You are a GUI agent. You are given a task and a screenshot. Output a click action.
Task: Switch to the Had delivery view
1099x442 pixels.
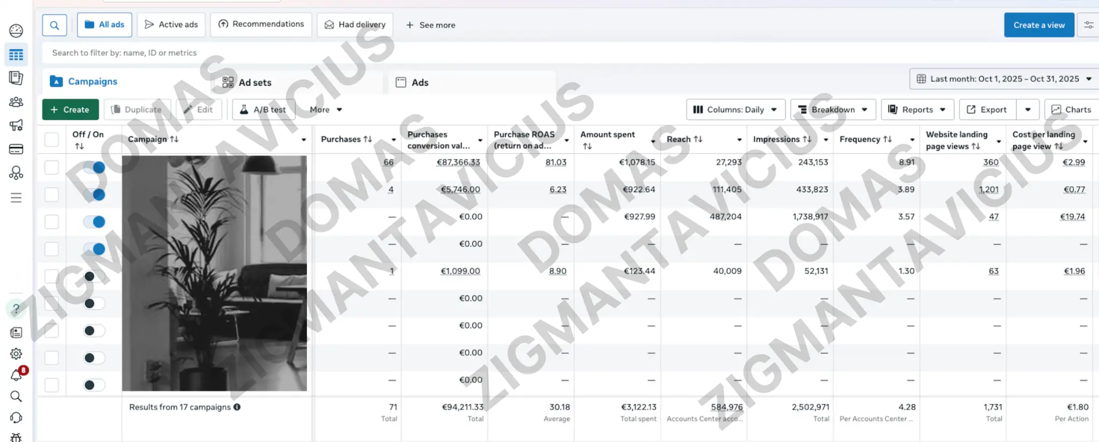pos(355,25)
